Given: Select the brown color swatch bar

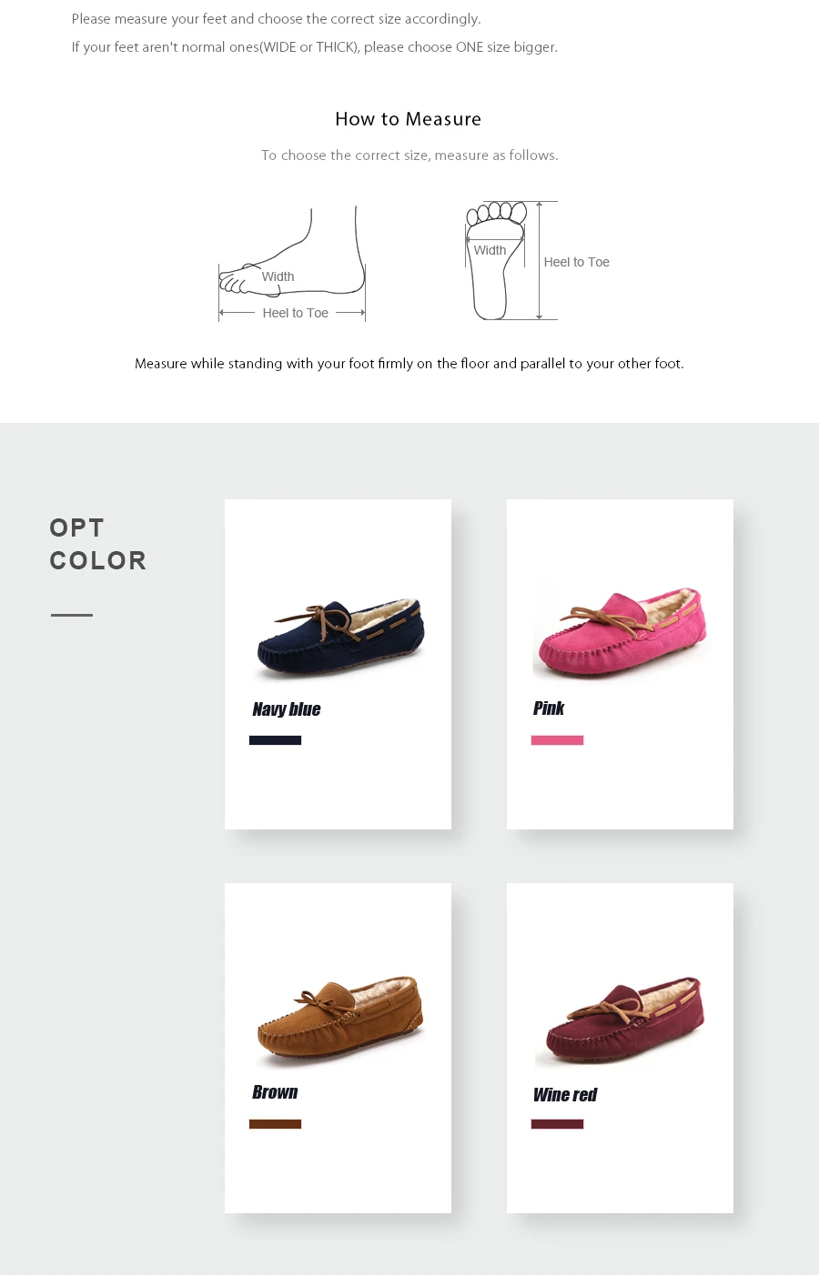Looking at the screenshot, I should click(275, 1124).
